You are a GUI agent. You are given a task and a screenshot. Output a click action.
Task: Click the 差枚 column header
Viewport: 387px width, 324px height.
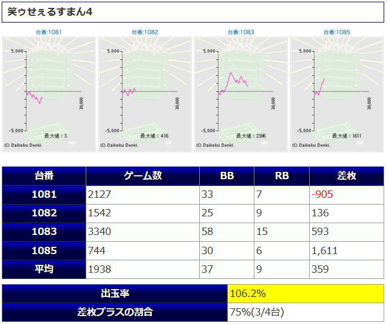[x=346, y=176]
